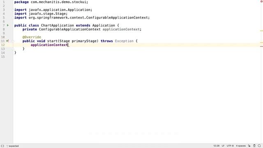Click line number 12 in gutter
This screenshot has height=148, width=263.
point(3,45)
